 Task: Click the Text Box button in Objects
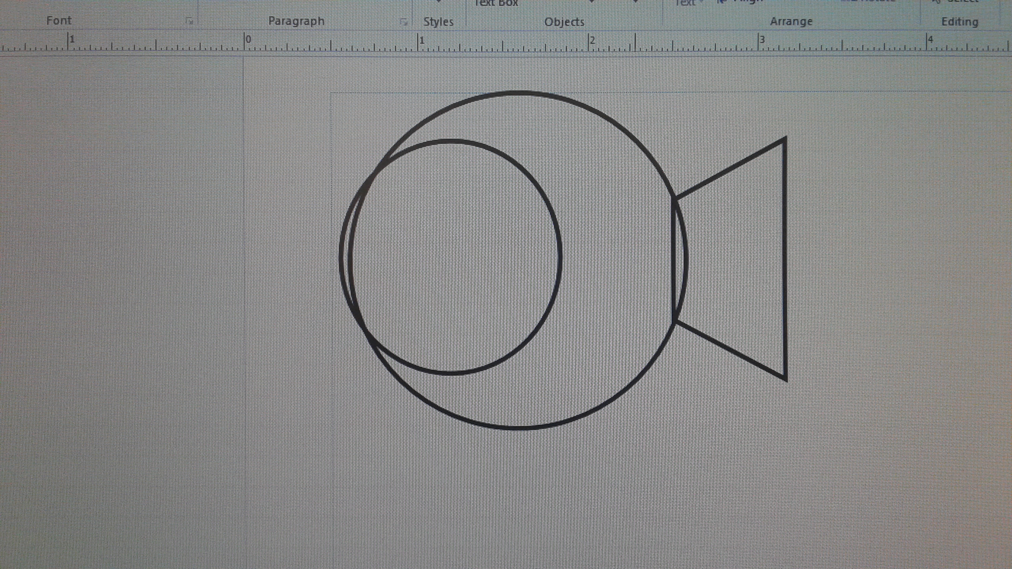click(496, 3)
